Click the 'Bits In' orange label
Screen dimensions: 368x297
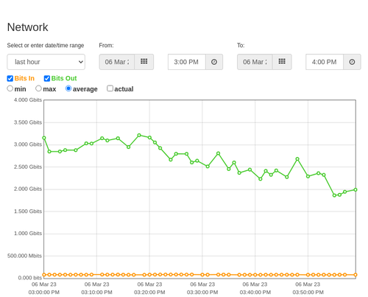24,78
